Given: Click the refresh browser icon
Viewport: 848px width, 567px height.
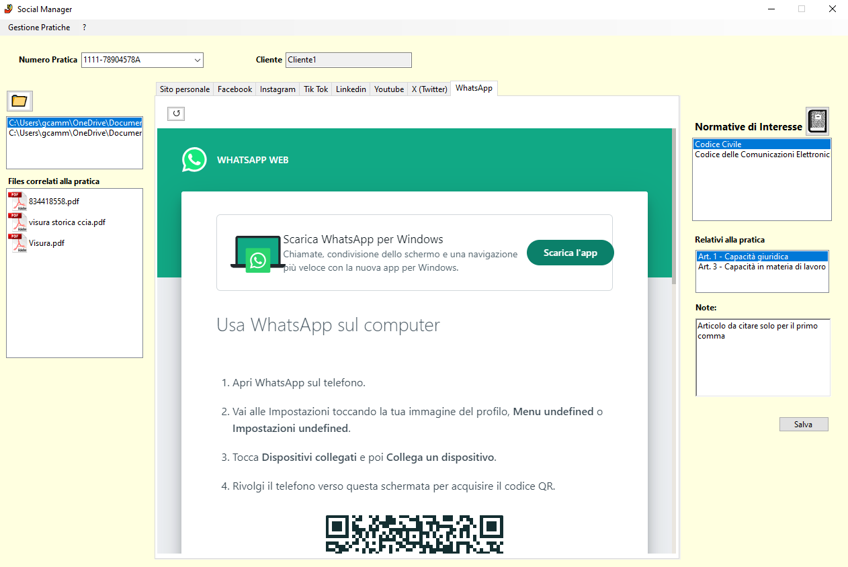Looking at the screenshot, I should pyautogui.click(x=176, y=114).
